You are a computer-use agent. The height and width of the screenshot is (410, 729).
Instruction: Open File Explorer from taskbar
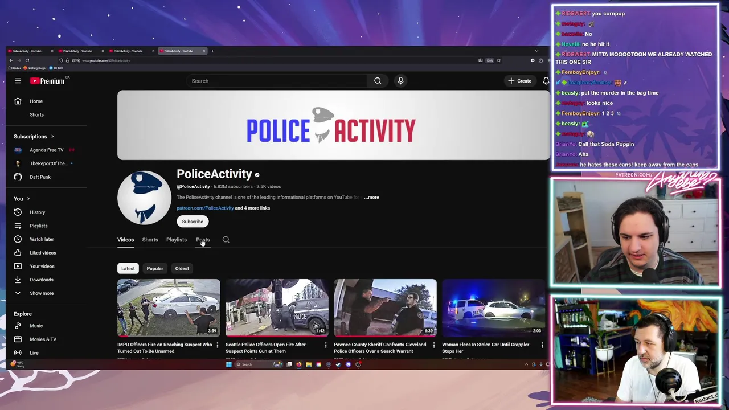click(x=309, y=364)
